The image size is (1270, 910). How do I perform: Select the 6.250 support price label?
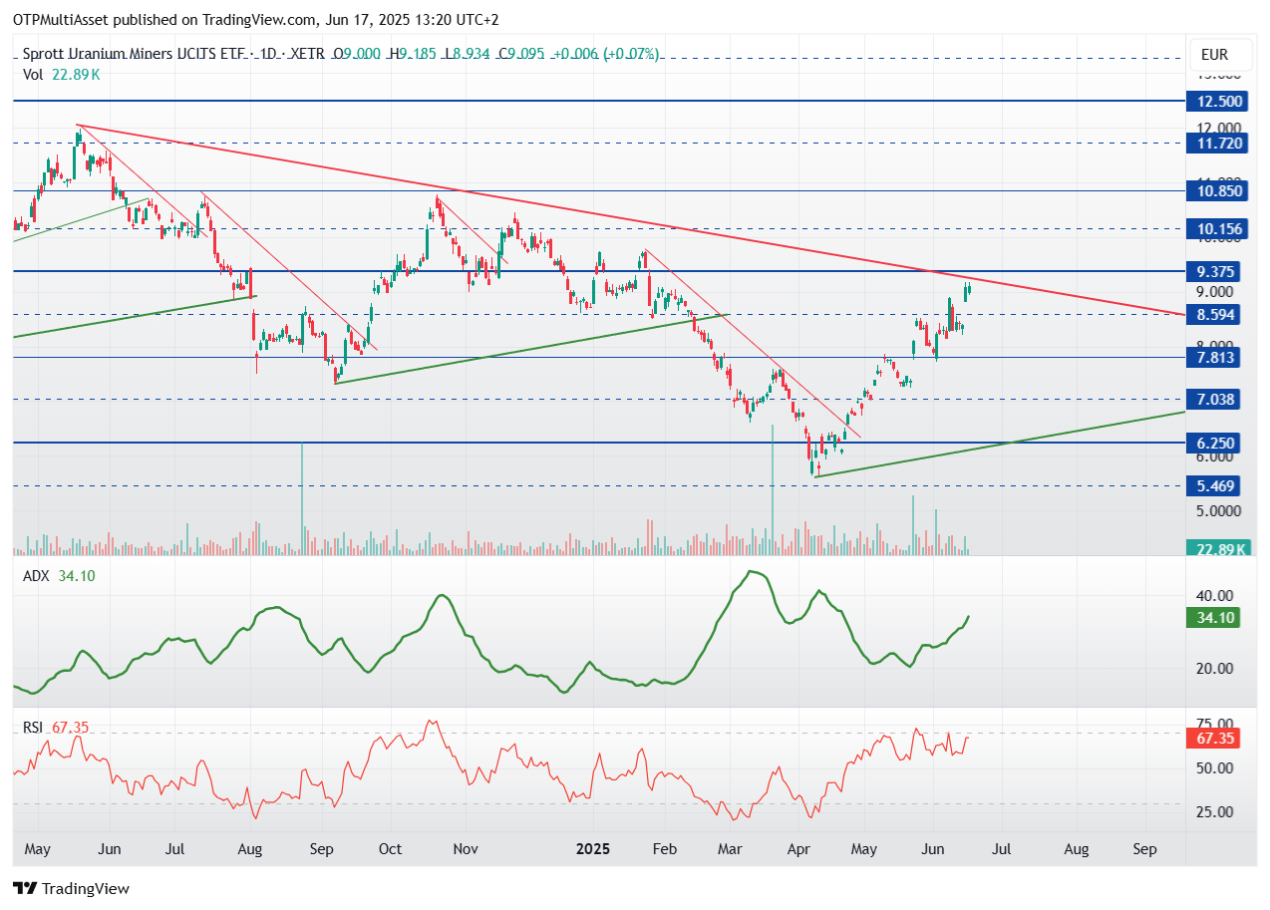point(1219,443)
